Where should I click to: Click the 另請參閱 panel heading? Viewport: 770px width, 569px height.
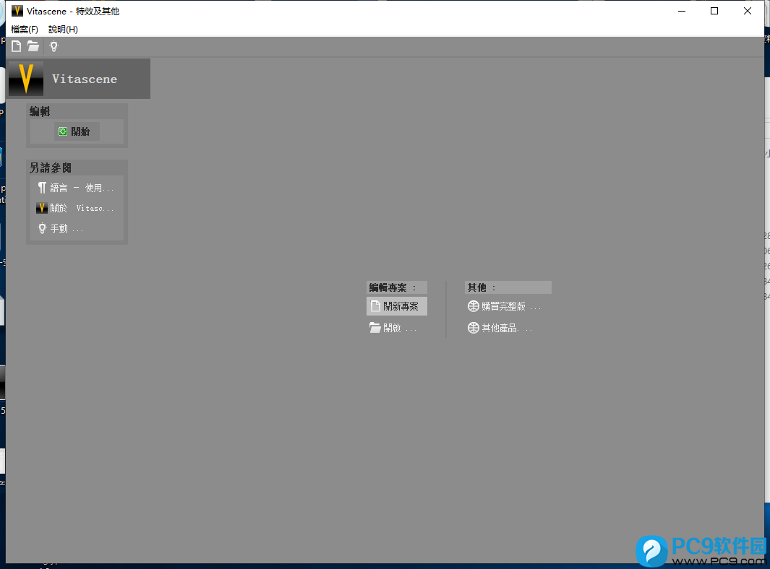tap(51, 168)
